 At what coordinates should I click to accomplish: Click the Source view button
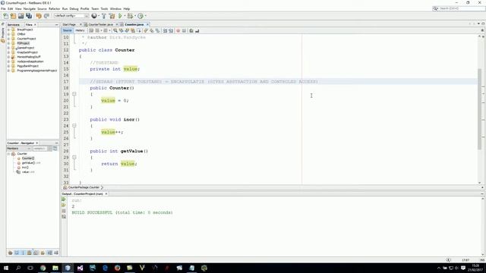(x=67, y=30)
